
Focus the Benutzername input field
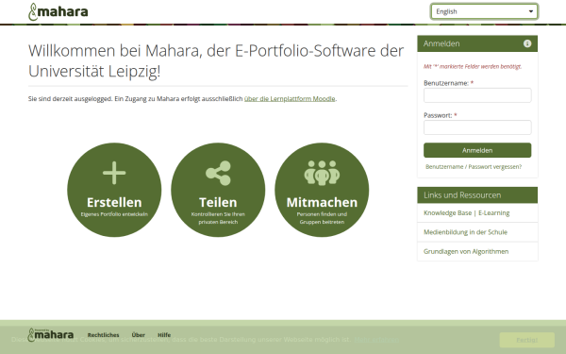pyautogui.click(x=477, y=95)
